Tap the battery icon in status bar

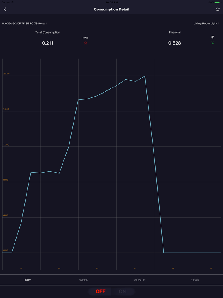217,2
